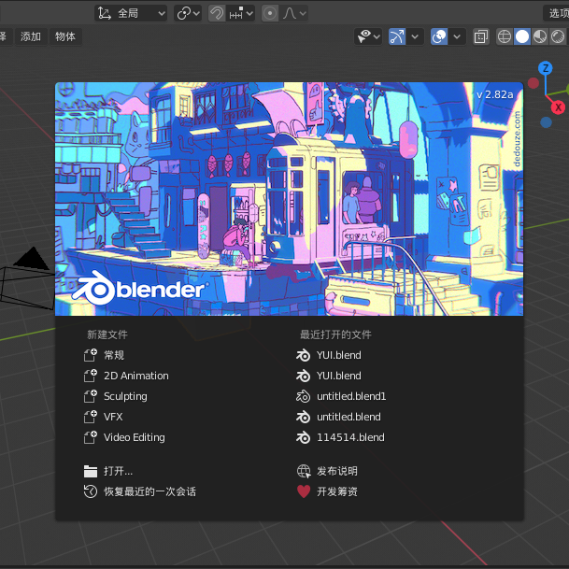Toggle proportional editing circle icon
Image resolution: width=569 pixels, height=569 pixels.
(x=270, y=13)
